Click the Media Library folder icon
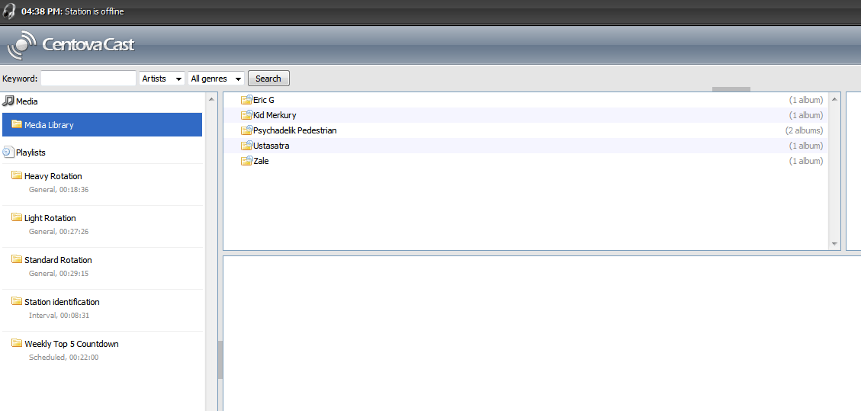Image resolution: width=861 pixels, height=411 pixels. [x=17, y=124]
